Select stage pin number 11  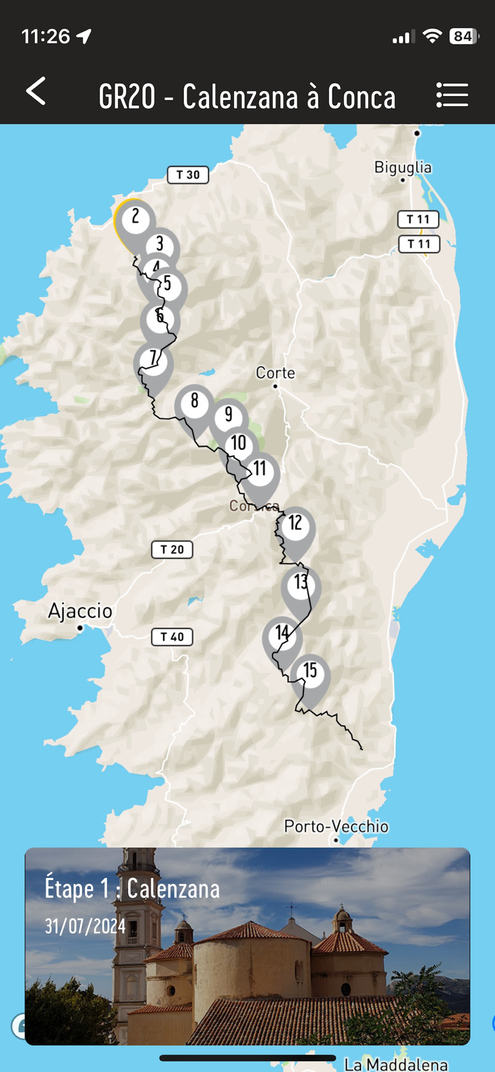tap(260, 469)
